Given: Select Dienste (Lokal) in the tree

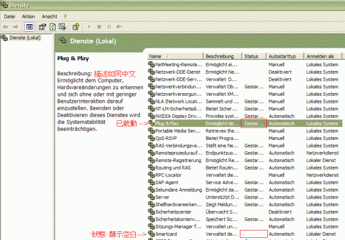Looking at the screenshot, I should 25,38.
